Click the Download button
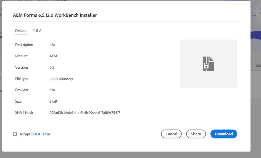This screenshot has width=261, height=158. [x=224, y=134]
